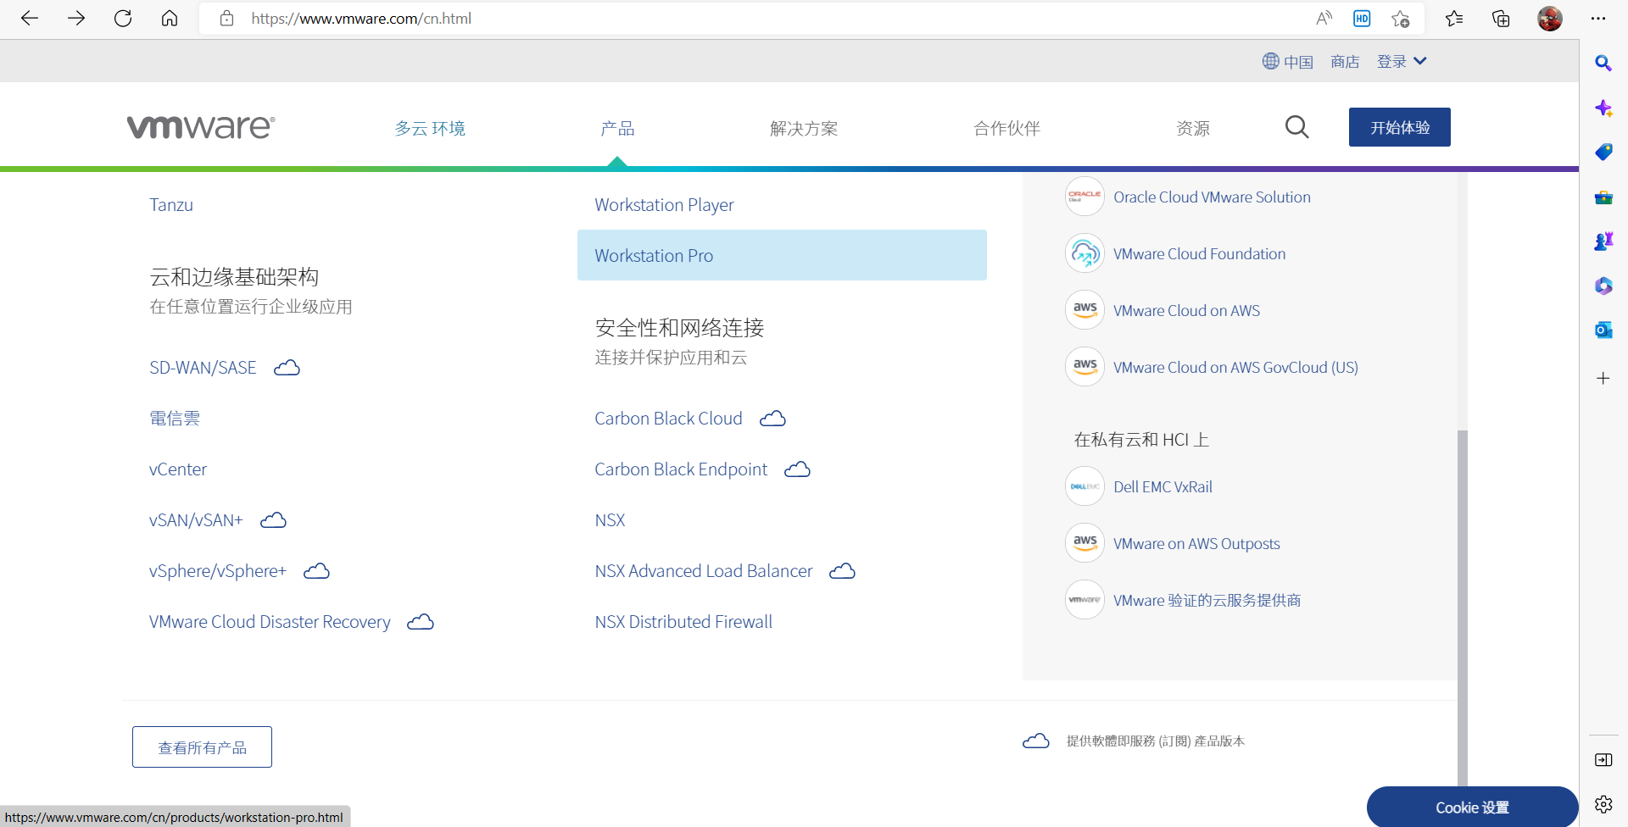Open the browser Settings and more menu
Image resolution: width=1628 pixels, height=827 pixels.
click(x=1598, y=19)
